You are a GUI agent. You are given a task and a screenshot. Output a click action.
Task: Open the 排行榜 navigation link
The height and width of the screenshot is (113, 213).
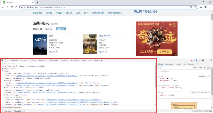[69, 13]
